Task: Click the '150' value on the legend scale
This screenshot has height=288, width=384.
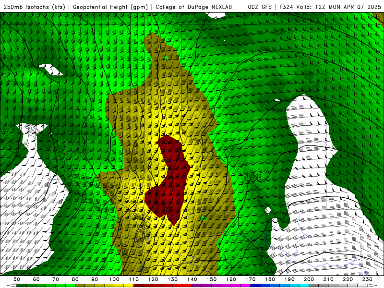Action: [212, 279]
